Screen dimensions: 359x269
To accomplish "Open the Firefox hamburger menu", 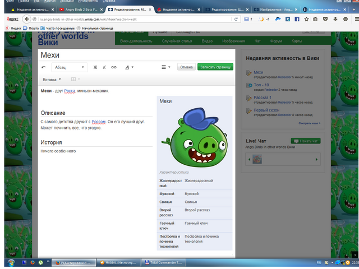I will click(357, 19).
